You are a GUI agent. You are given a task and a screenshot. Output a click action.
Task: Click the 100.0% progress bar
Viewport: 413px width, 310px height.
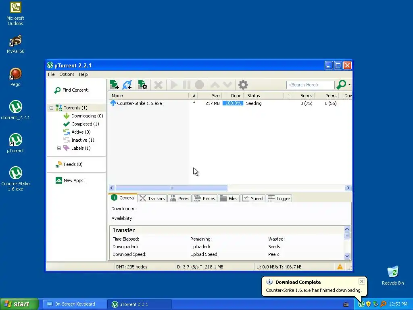click(233, 103)
